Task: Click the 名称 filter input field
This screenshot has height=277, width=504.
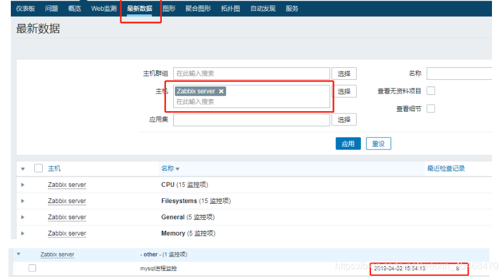Action: [x=459, y=73]
